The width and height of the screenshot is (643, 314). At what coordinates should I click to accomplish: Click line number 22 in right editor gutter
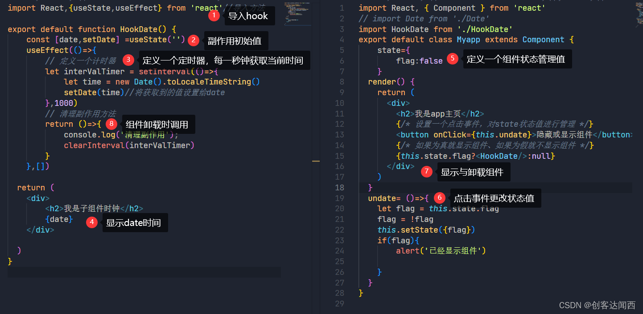pos(340,229)
